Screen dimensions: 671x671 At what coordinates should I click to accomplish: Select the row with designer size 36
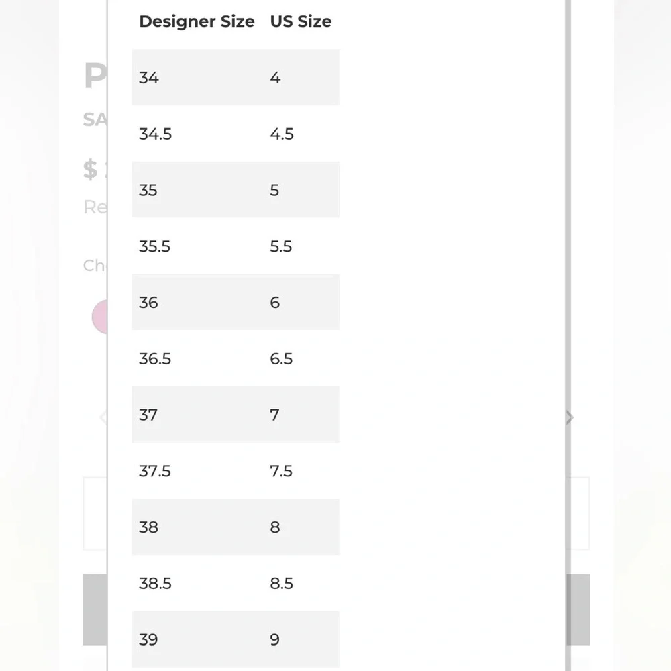236,302
